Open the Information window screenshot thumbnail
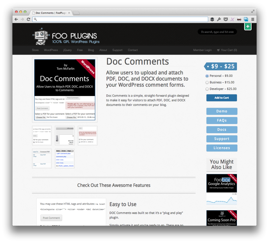 click(x=65, y=136)
